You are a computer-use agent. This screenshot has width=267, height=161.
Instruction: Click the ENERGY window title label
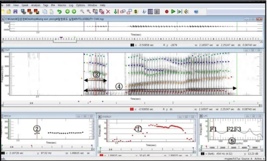[107, 117]
